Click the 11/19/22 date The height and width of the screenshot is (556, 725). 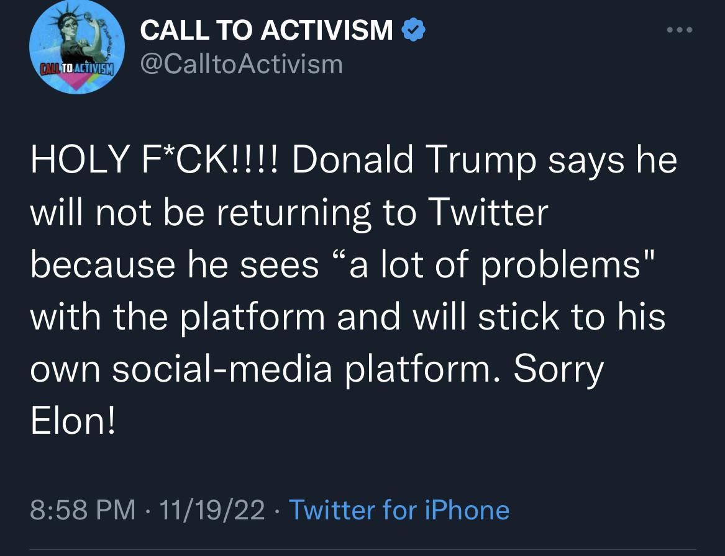click(212, 510)
